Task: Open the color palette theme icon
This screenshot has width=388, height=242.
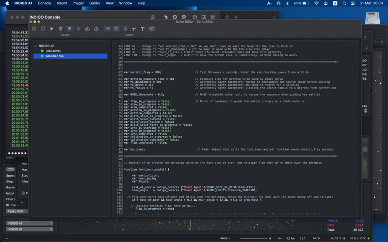Action: tap(152, 29)
